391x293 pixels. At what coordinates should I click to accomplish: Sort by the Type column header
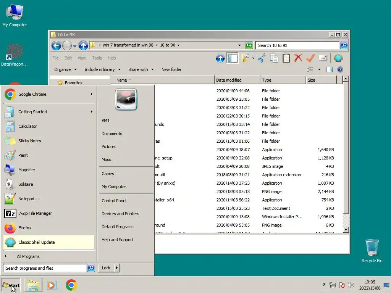tap(283, 80)
